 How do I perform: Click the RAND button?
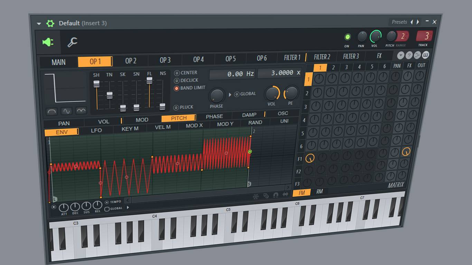point(255,122)
